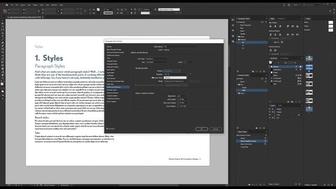Click Distribute Top Edges in the Align panel

coord(271,34)
